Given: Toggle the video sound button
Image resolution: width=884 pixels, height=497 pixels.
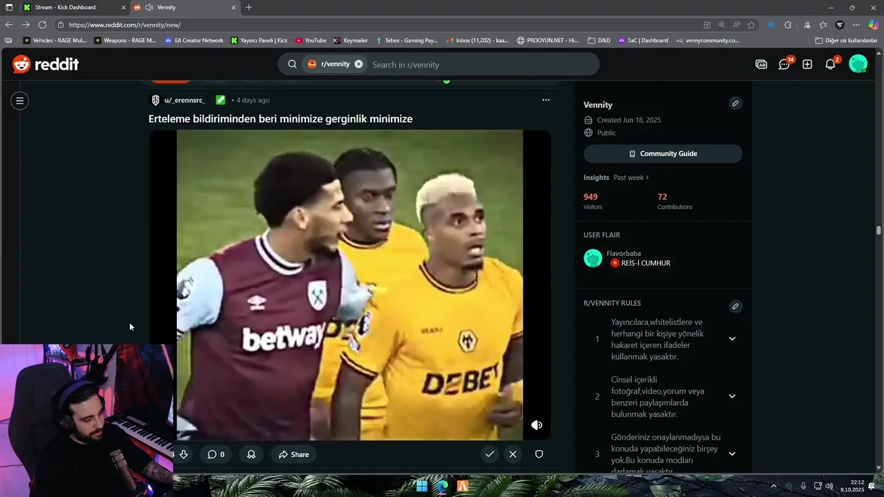Looking at the screenshot, I should [x=537, y=425].
